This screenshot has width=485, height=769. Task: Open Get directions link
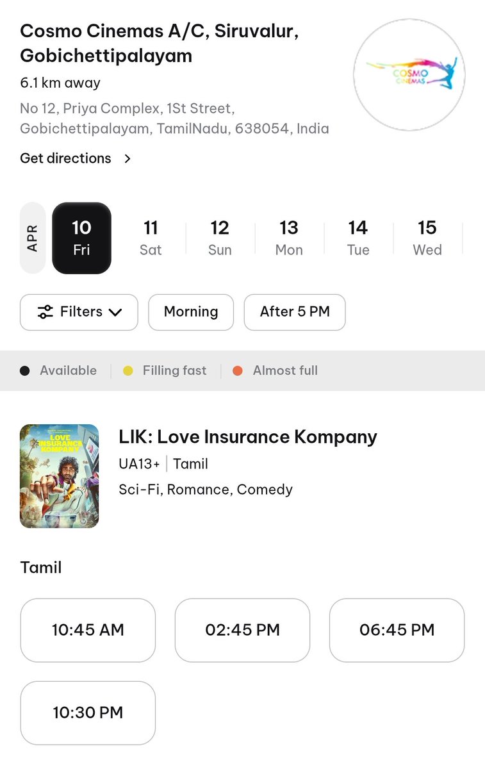(x=65, y=158)
